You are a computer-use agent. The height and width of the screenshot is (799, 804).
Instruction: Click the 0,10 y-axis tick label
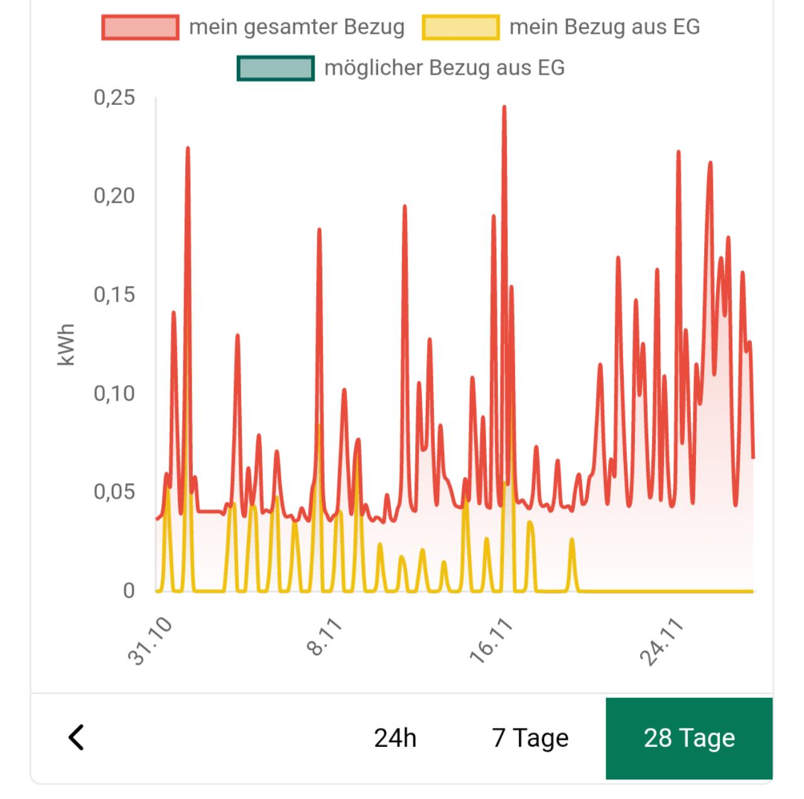coord(114,393)
